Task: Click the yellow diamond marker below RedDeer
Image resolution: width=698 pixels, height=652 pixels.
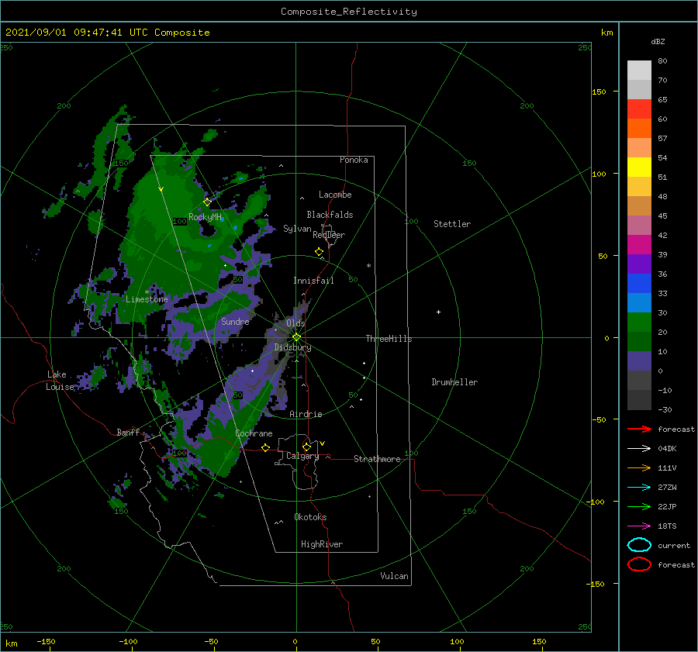Action: [320, 252]
